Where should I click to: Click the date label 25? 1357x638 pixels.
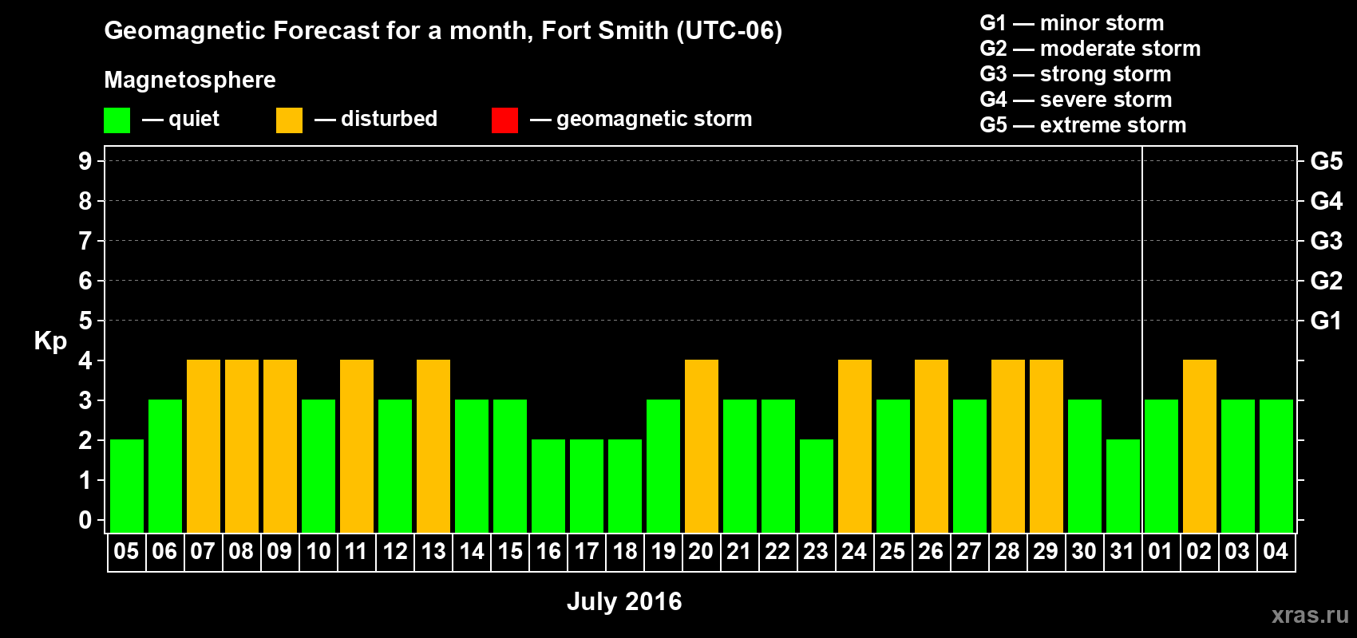tap(892, 552)
